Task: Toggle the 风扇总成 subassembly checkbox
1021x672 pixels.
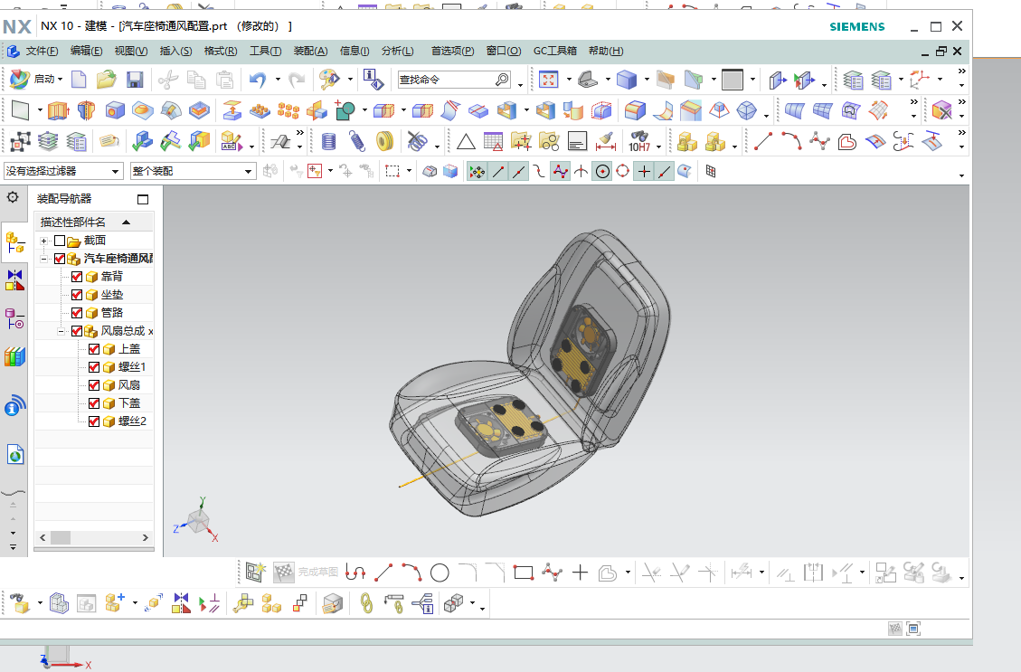Action: pos(77,331)
